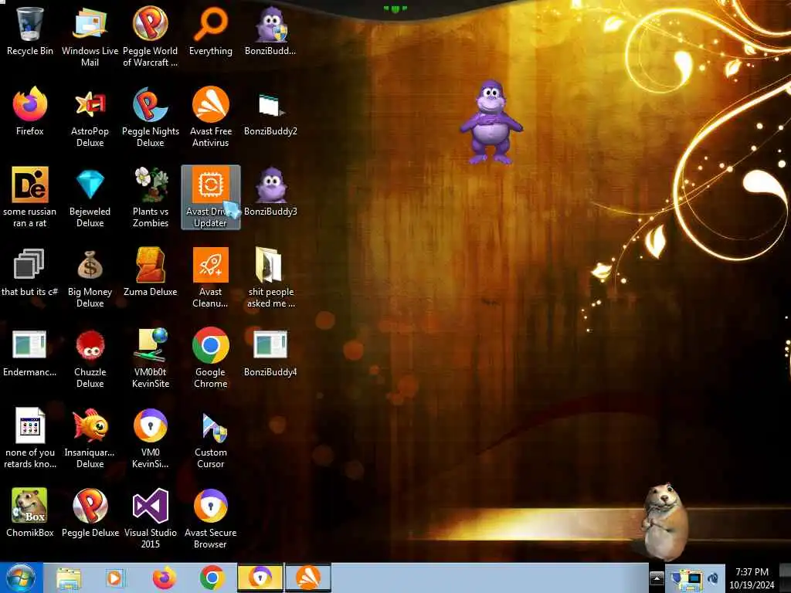This screenshot has height=593, width=791.
Task: Open Google Chrome desktop shortcut
Action: (211, 357)
